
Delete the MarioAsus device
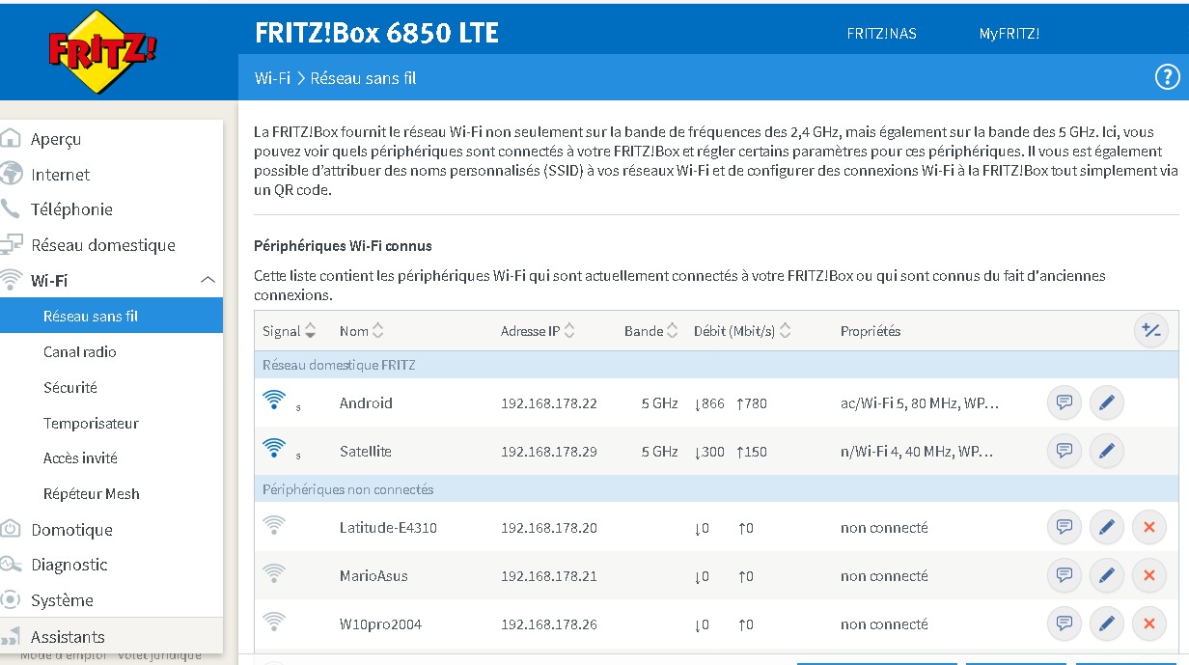(1149, 575)
